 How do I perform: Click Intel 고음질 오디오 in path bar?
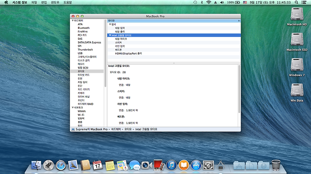(146, 129)
